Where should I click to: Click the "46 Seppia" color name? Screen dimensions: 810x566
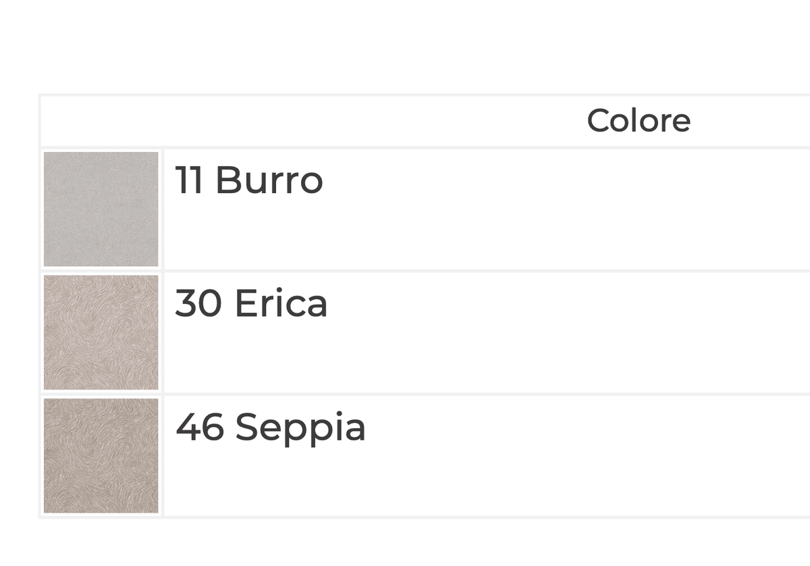click(271, 429)
